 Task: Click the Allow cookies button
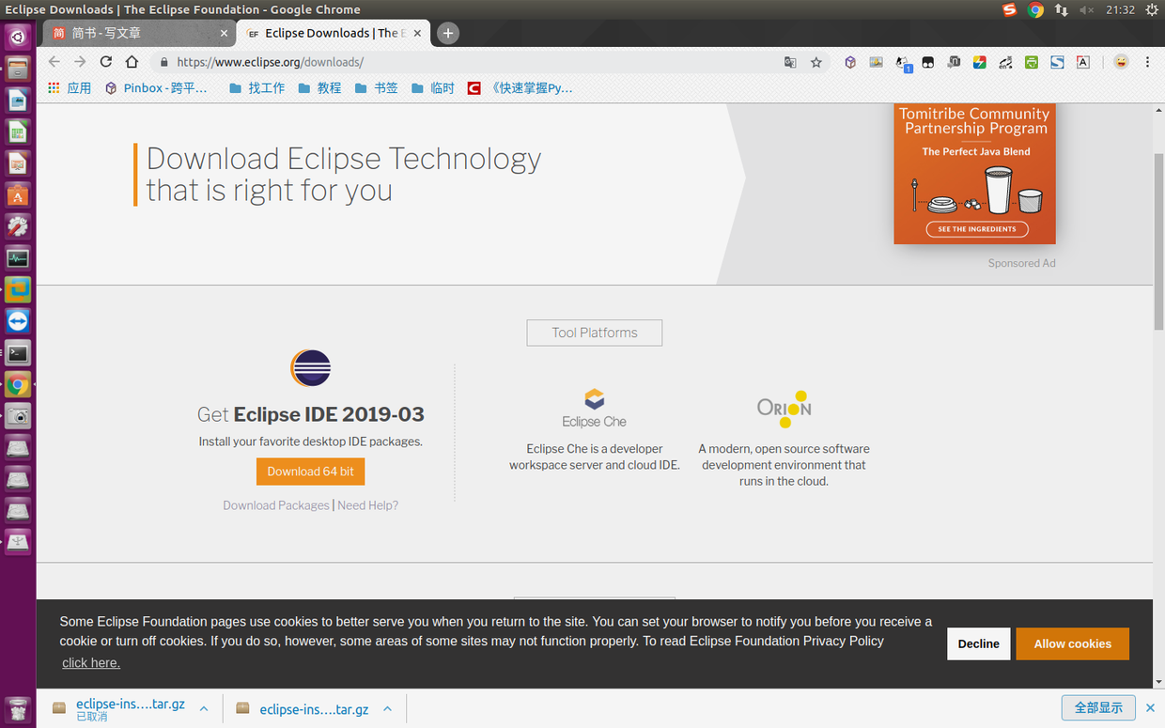pos(1072,643)
